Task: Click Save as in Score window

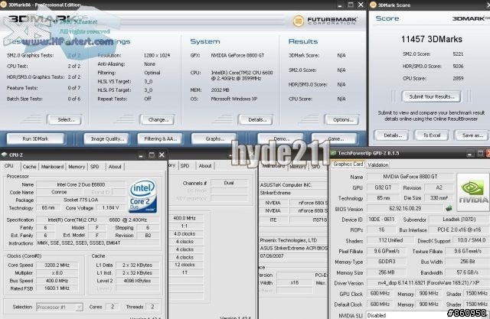Action: tap(472, 135)
